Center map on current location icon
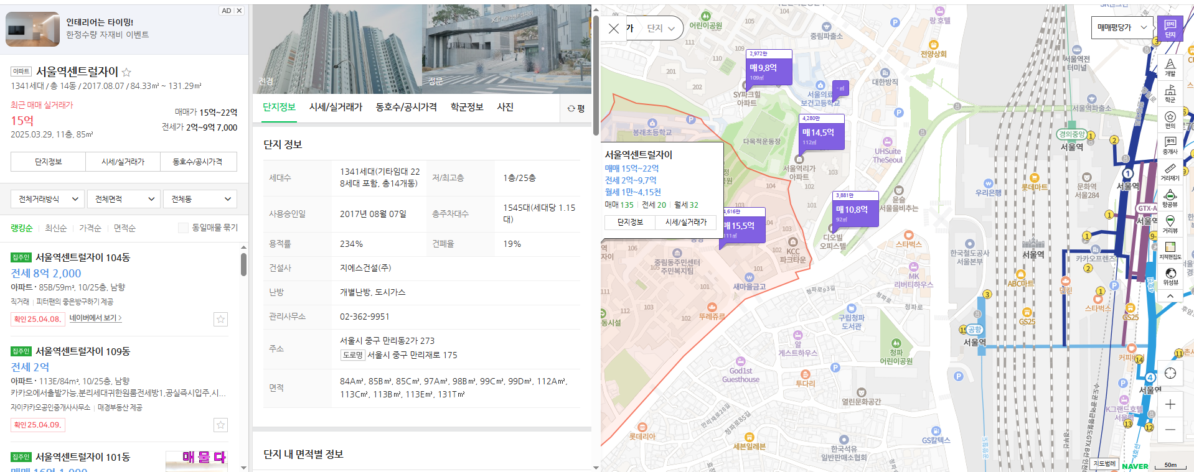 click(x=1170, y=373)
